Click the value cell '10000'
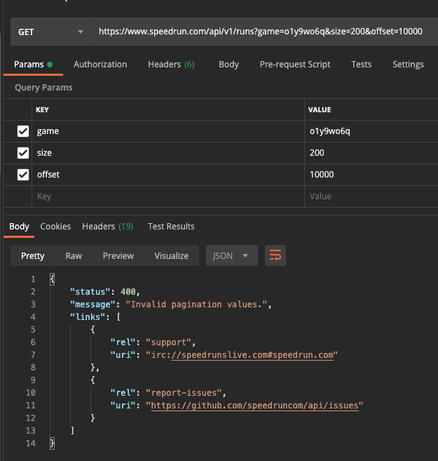438x461 pixels. 371,175
